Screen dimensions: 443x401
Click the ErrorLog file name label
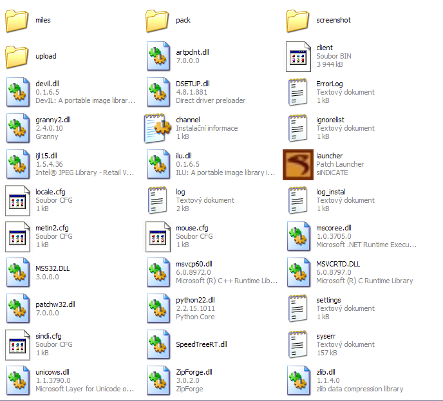[330, 84]
